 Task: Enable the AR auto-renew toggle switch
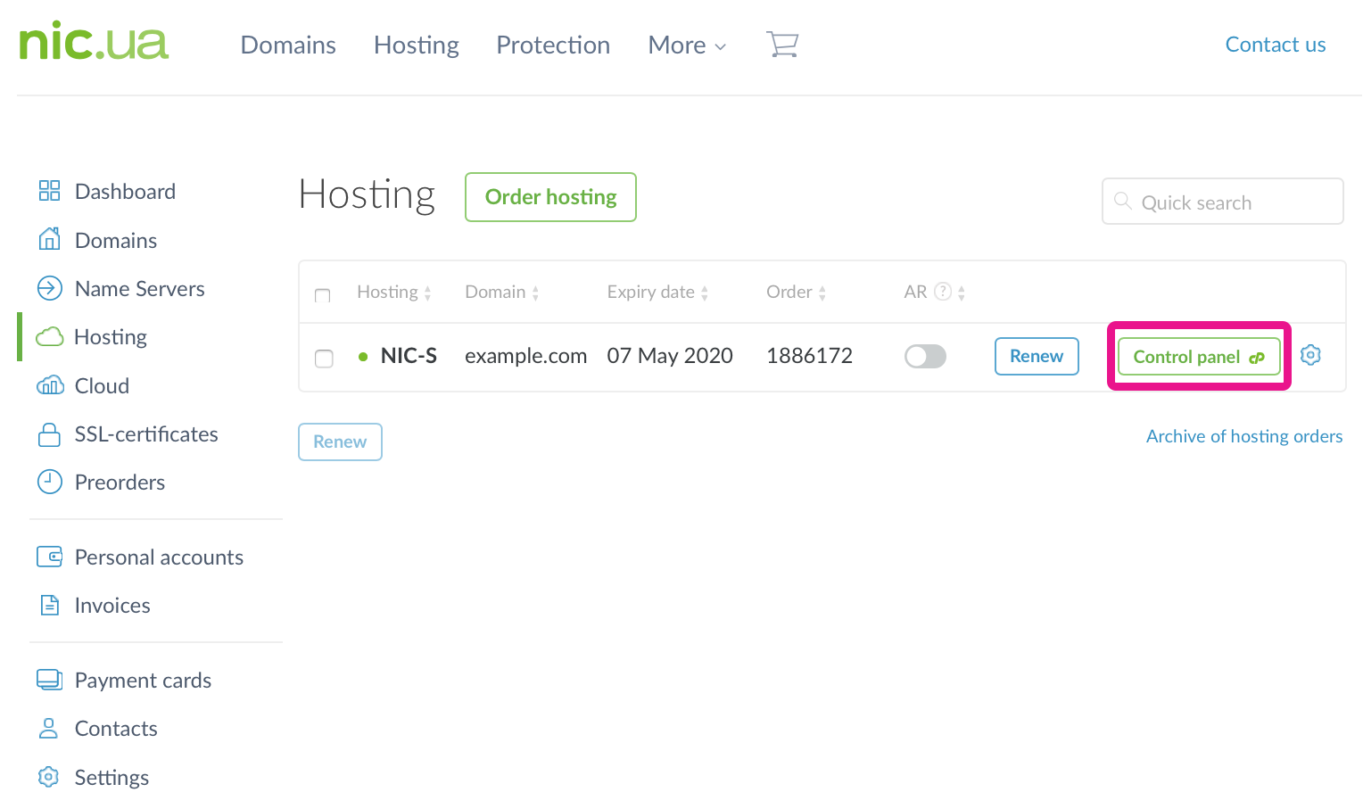925,357
